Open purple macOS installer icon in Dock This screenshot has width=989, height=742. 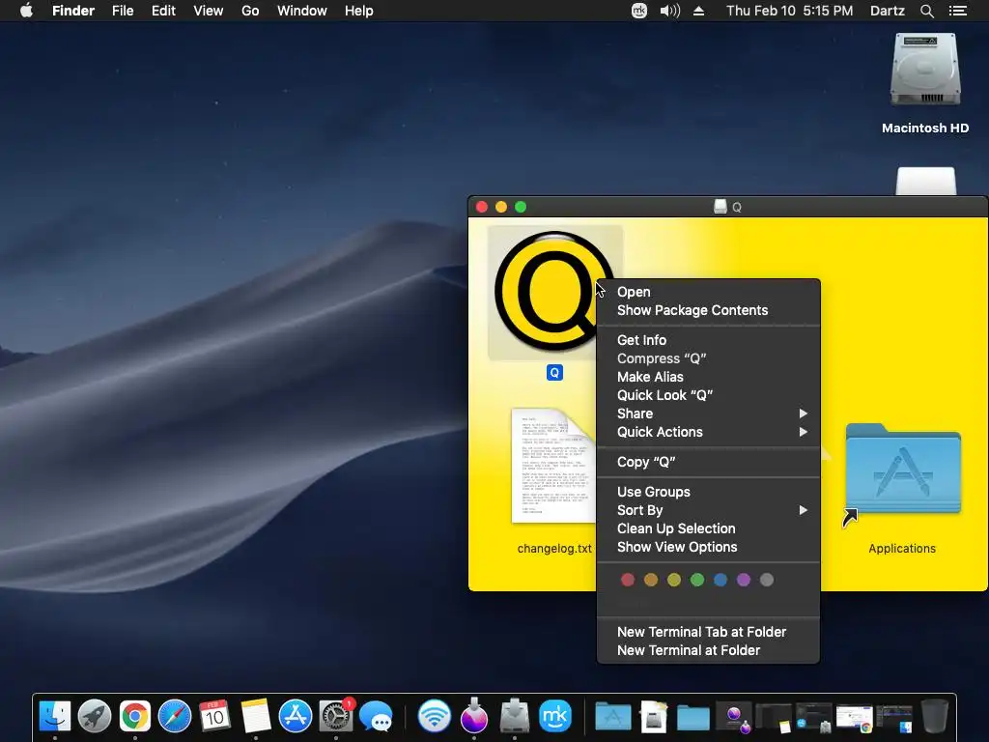[474, 716]
